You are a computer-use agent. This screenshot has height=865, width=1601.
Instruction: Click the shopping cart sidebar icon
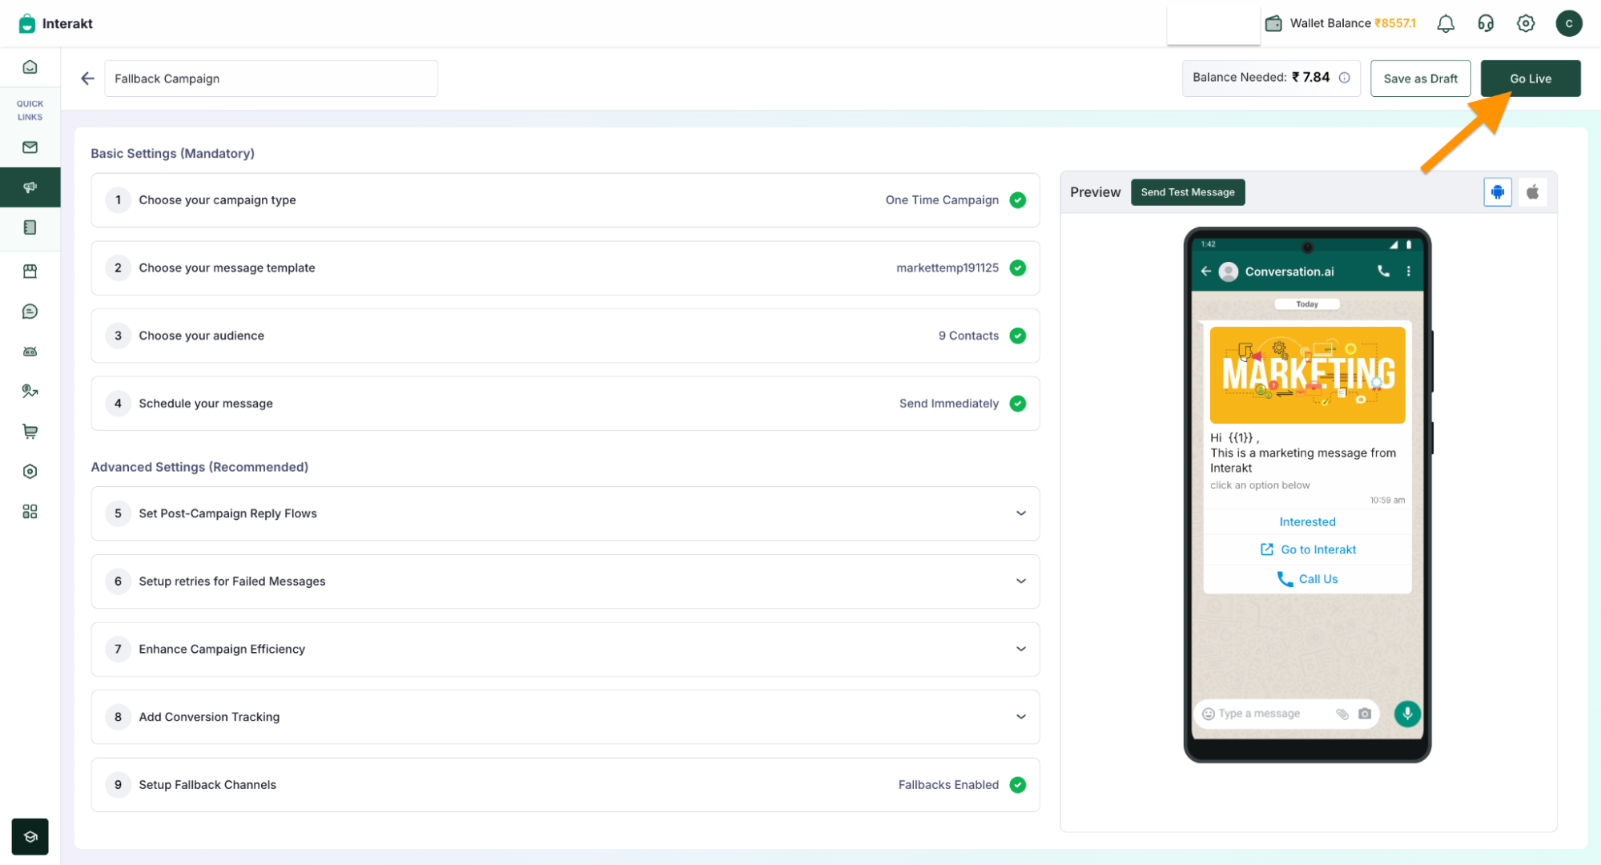click(x=30, y=432)
